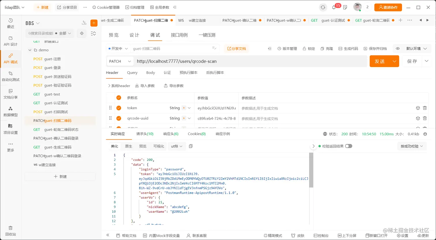Go to API 设计 in the sidebar
The height and width of the screenshot is (240, 436).
coord(11,41)
